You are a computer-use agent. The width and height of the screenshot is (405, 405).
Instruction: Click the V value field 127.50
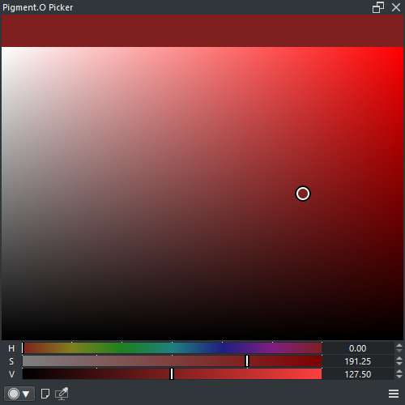click(x=358, y=374)
